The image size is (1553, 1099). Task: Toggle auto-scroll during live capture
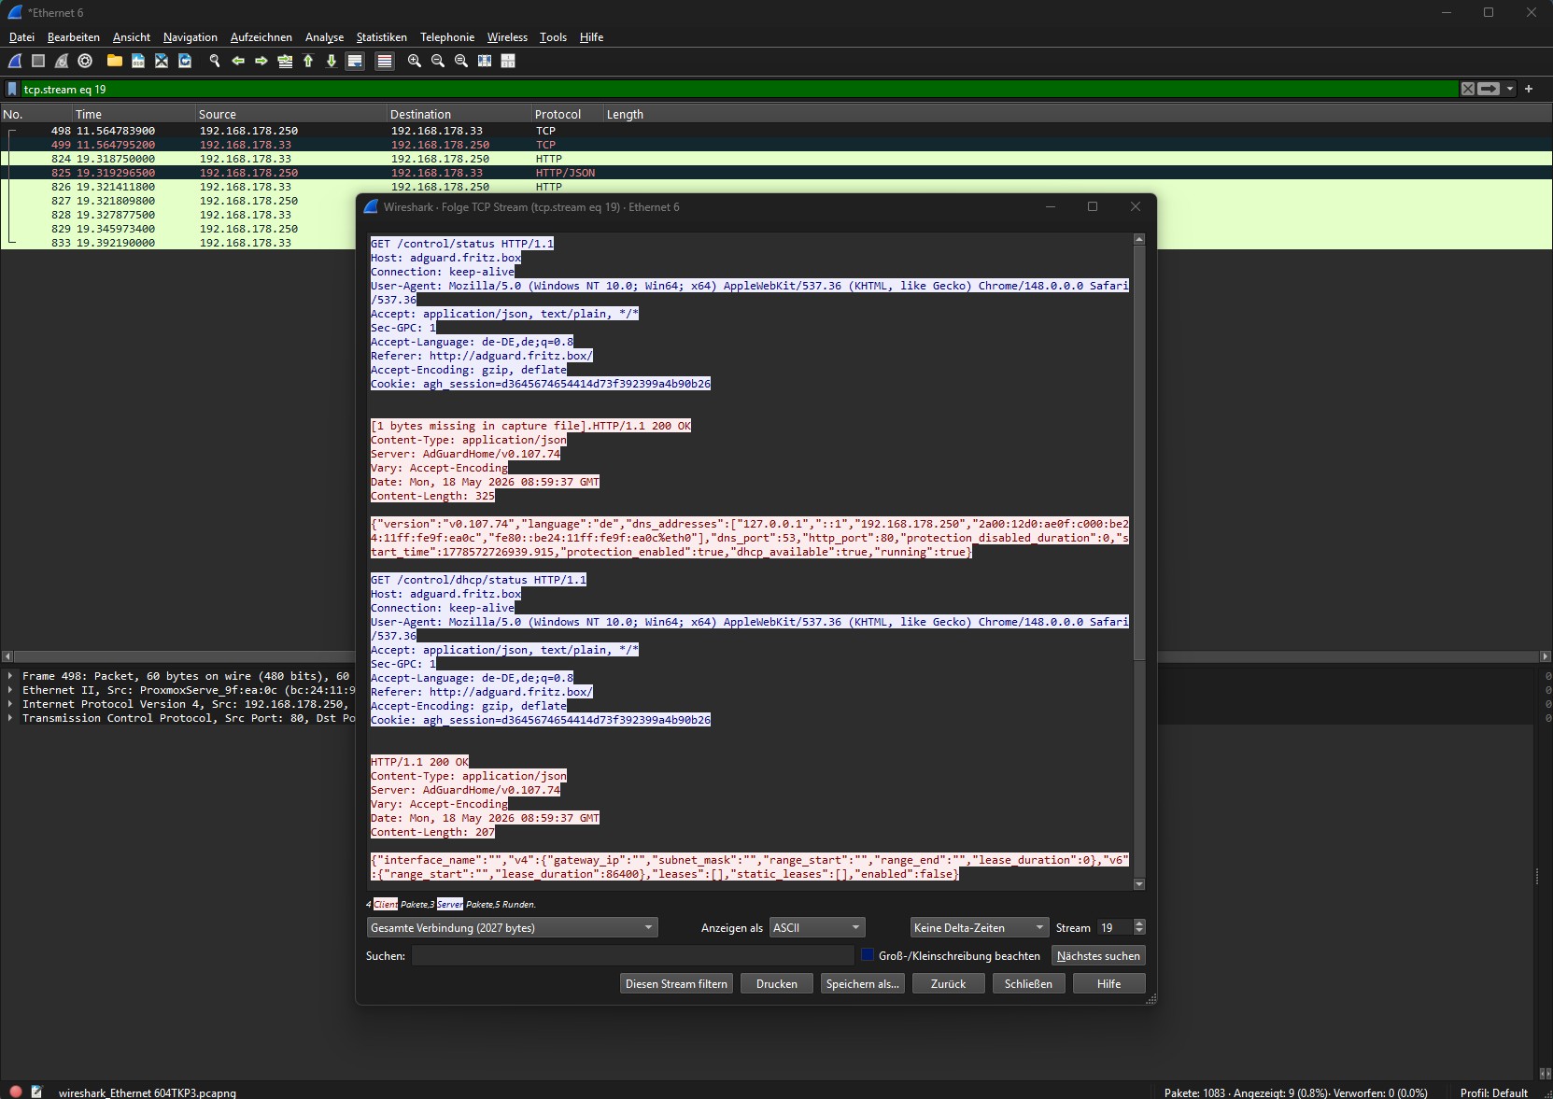point(355,61)
